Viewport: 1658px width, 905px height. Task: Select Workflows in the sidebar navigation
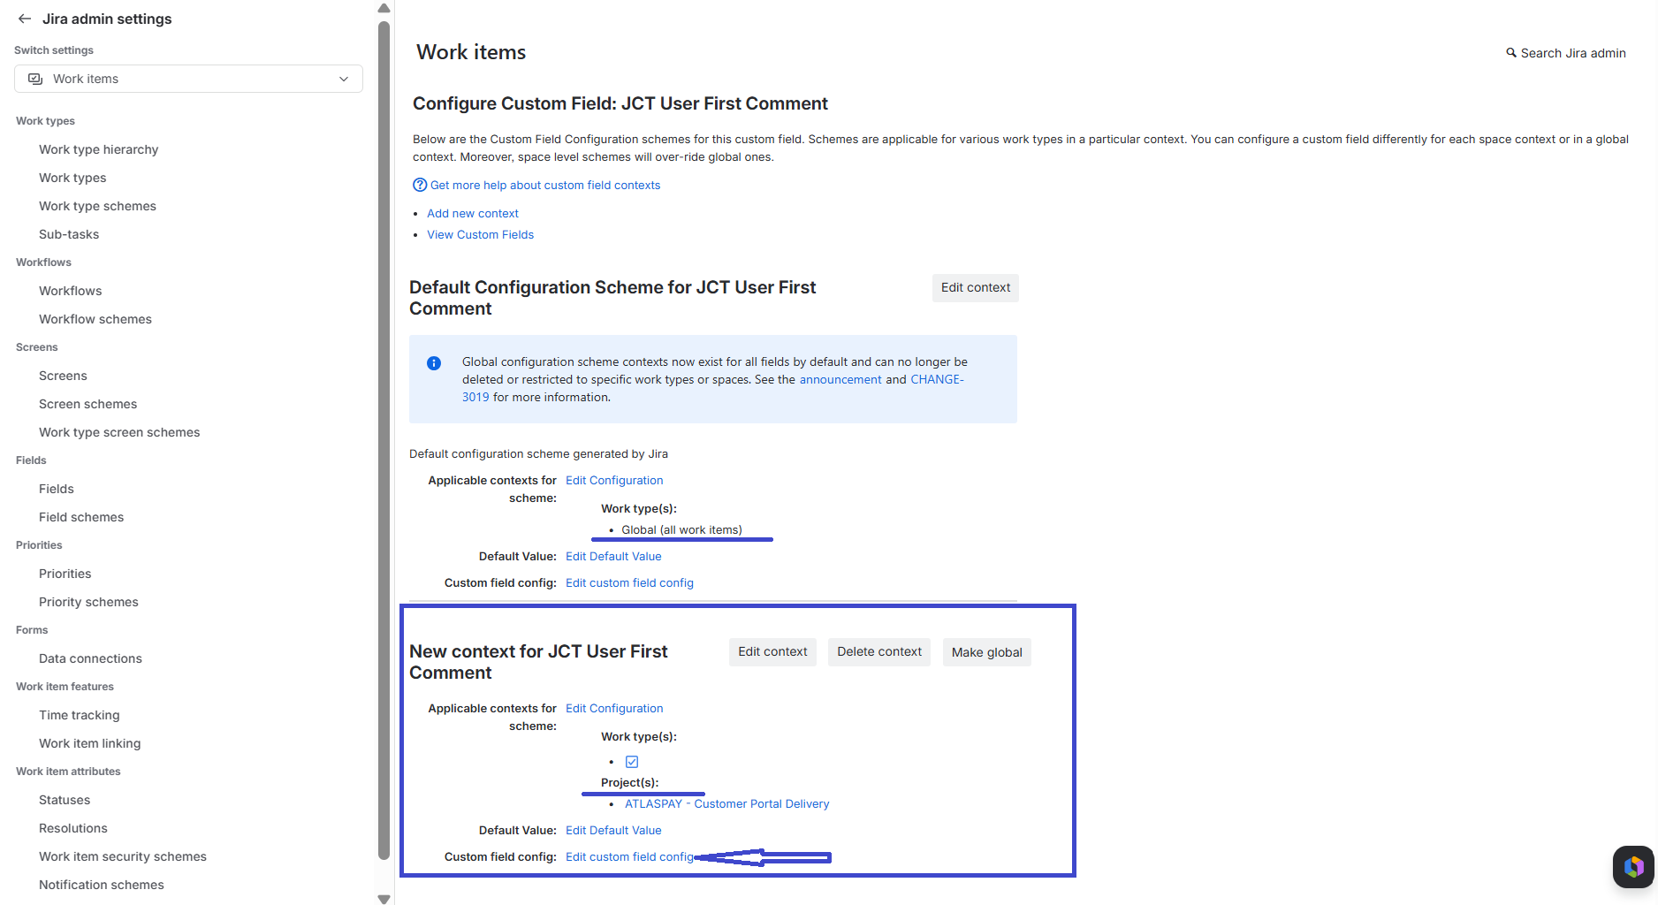(71, 291)
